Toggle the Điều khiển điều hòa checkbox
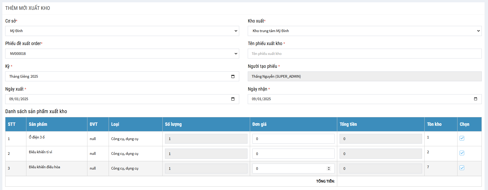The height and width of the screenshot is (190, 488). (462, 168)
